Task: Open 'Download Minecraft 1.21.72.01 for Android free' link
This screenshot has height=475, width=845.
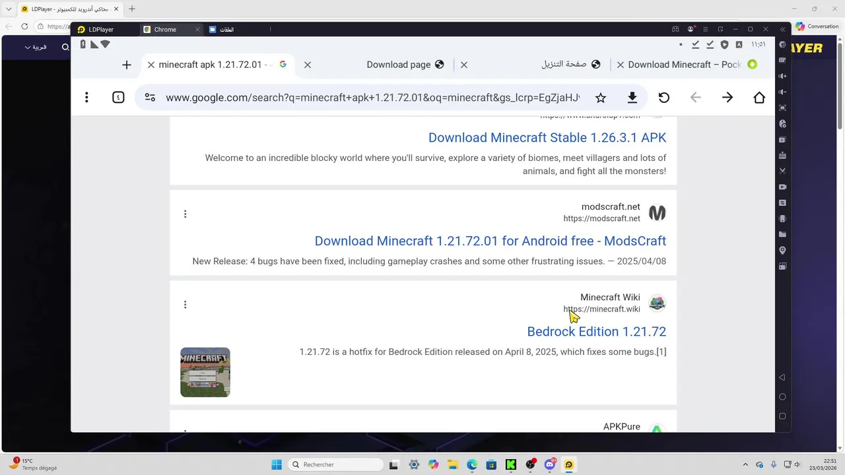Action: 490,241
